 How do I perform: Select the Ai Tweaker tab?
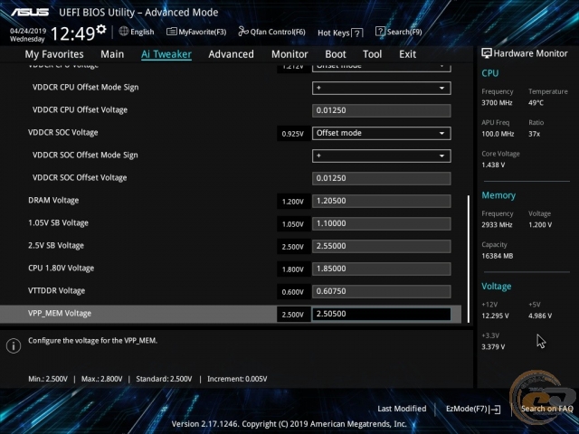(166, 54)
